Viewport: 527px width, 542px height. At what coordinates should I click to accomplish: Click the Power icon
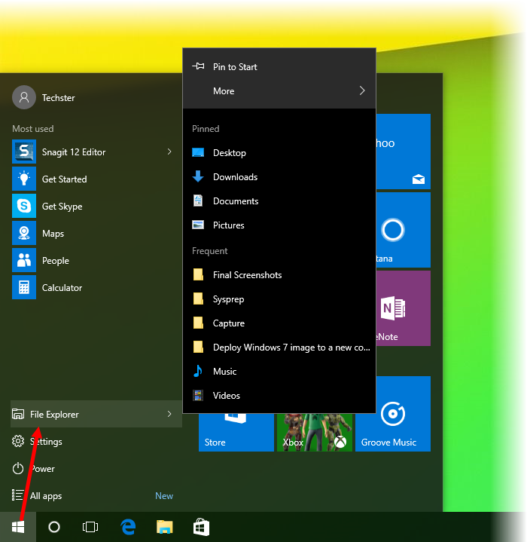pyautogui.click(x=18, y=468)
